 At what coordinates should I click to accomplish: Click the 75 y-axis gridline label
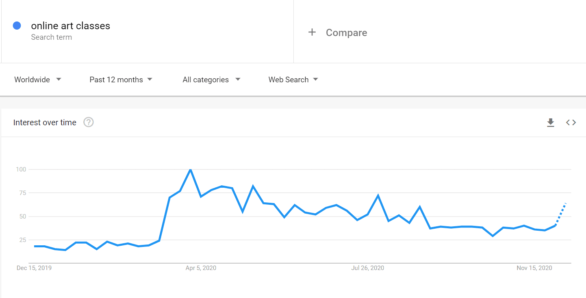[x=20, y=193]
